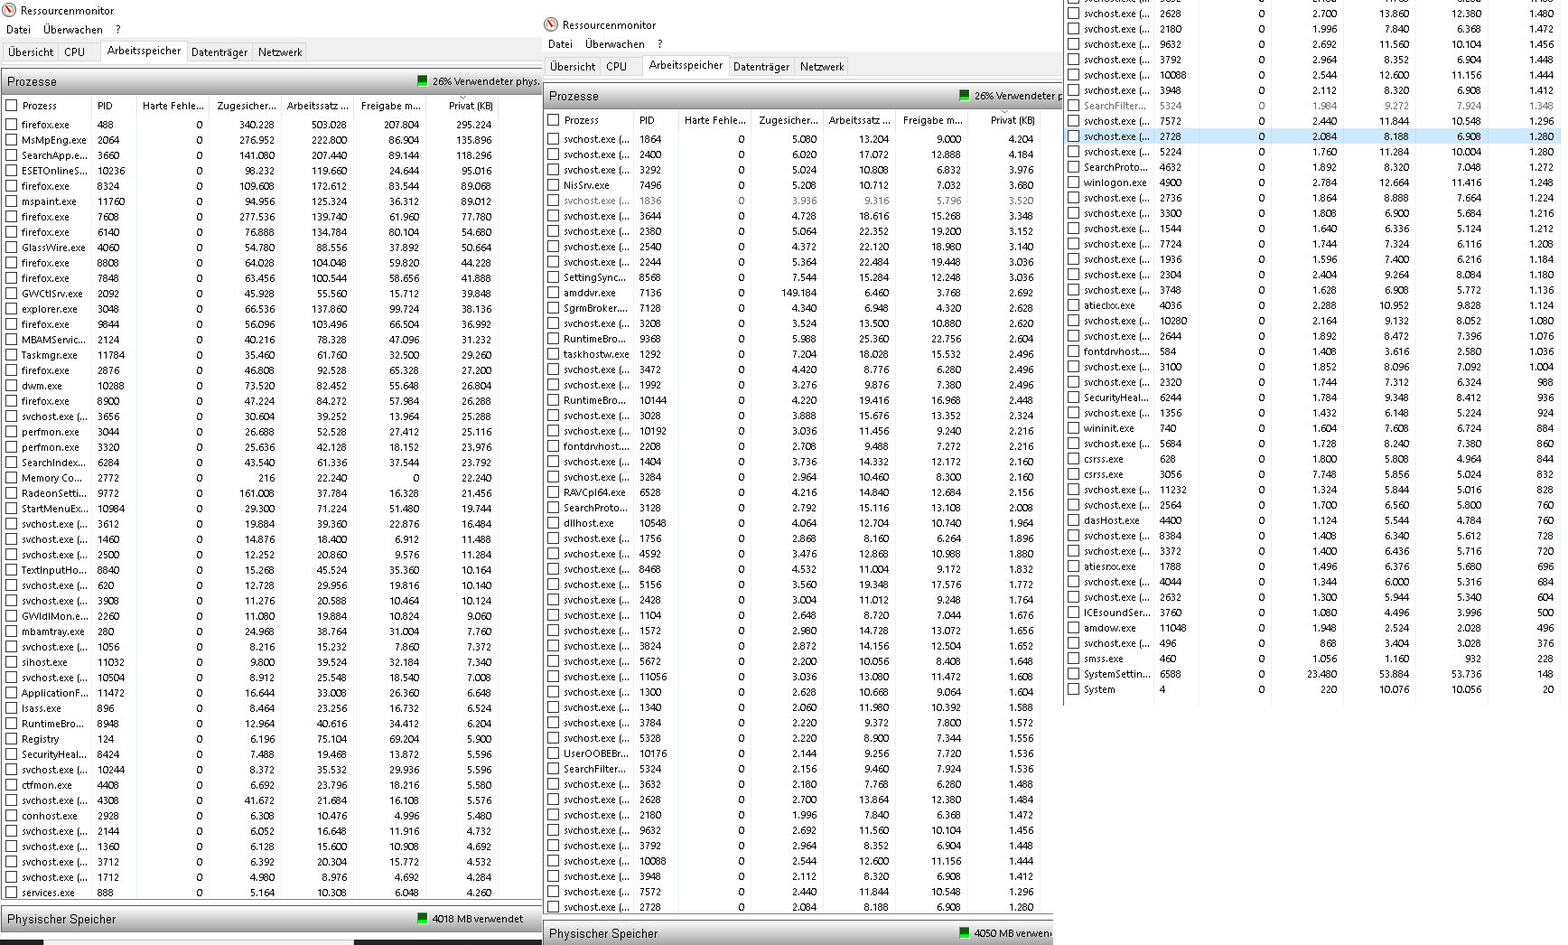The width and height of the screenshot is (1568, 945).
Task: Switch to the Datenträger tab in the middle window
Action: [x=761, y=67]
